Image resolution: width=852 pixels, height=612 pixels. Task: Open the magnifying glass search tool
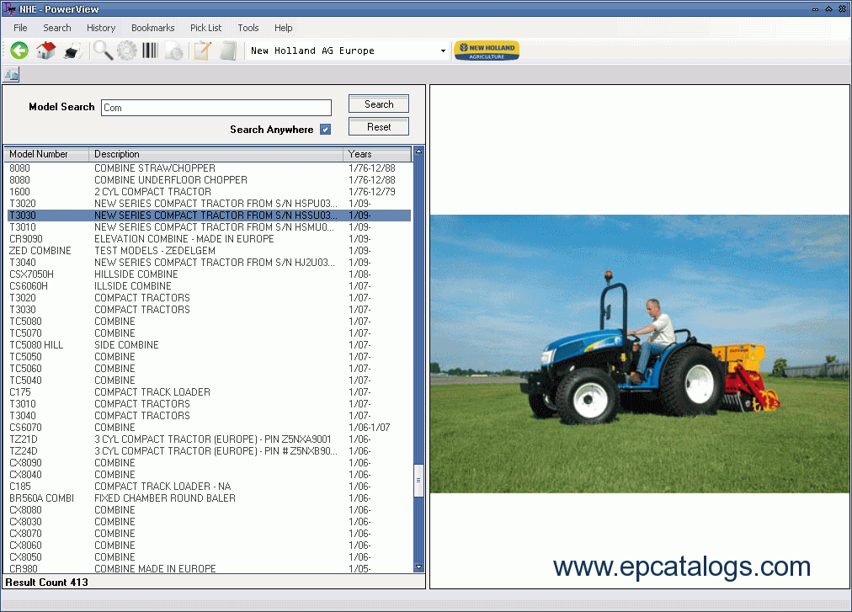click(103, 51)
